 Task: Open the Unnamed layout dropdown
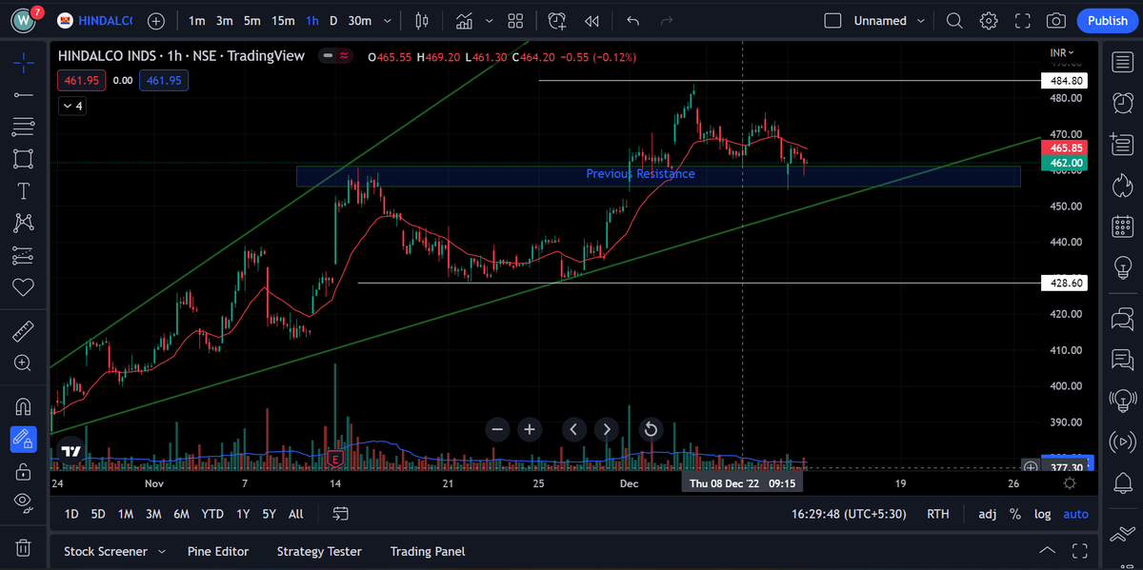889,21
